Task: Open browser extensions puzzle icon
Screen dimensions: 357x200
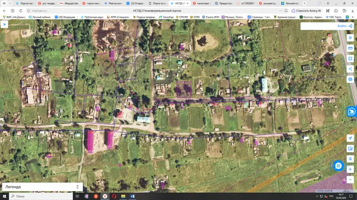Action: 336,11
